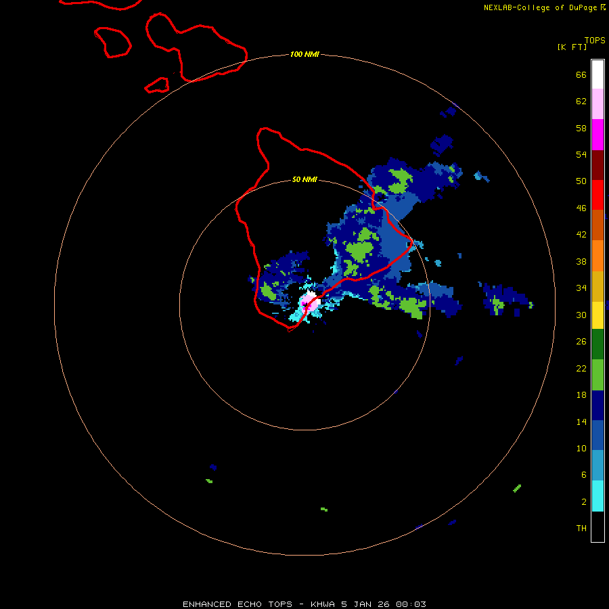Click the 'NEXLAB-College of DuPage' text

pyautogui.click(x=540, y=7)
